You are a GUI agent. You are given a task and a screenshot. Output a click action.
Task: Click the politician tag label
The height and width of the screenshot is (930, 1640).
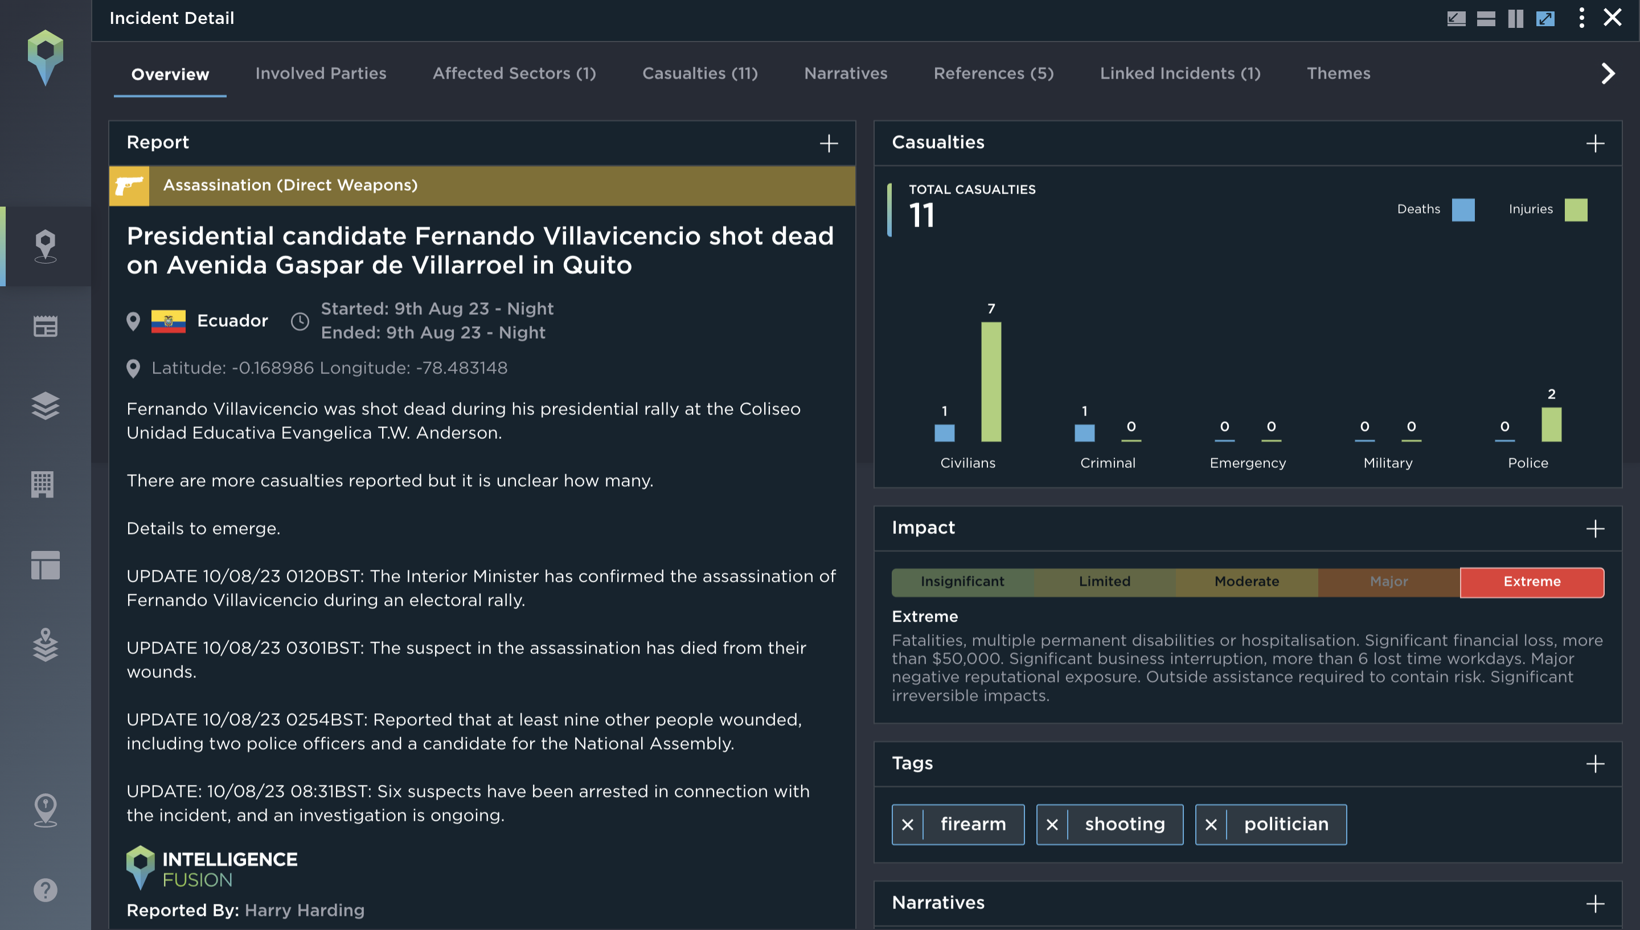[x=1286, y=825]
